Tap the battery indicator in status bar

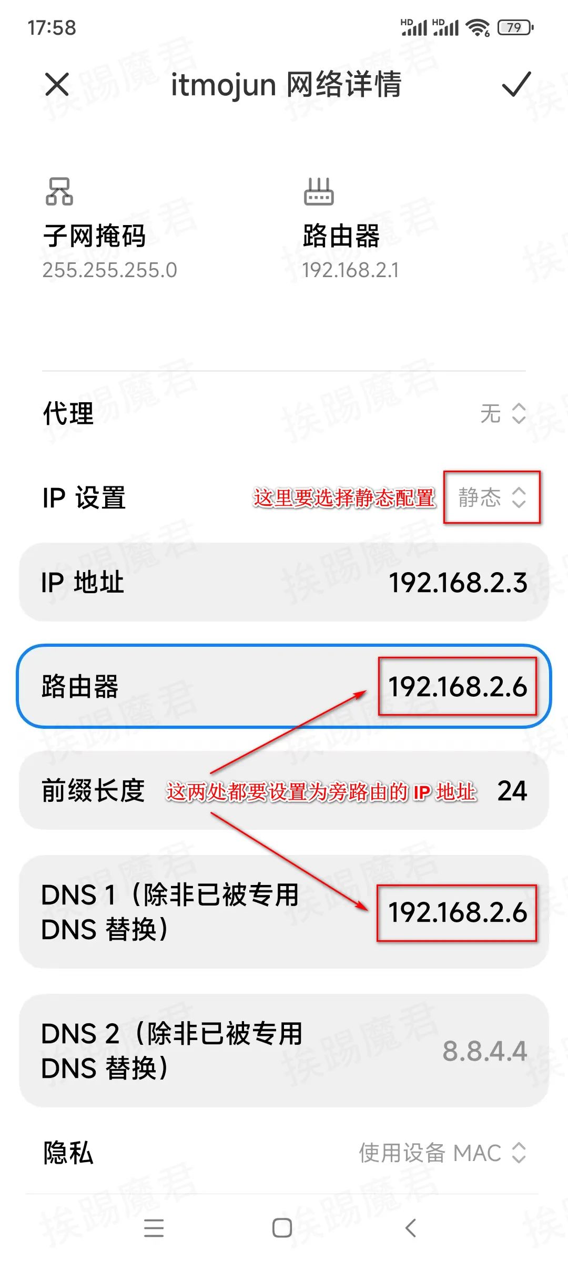coord(516,27)
